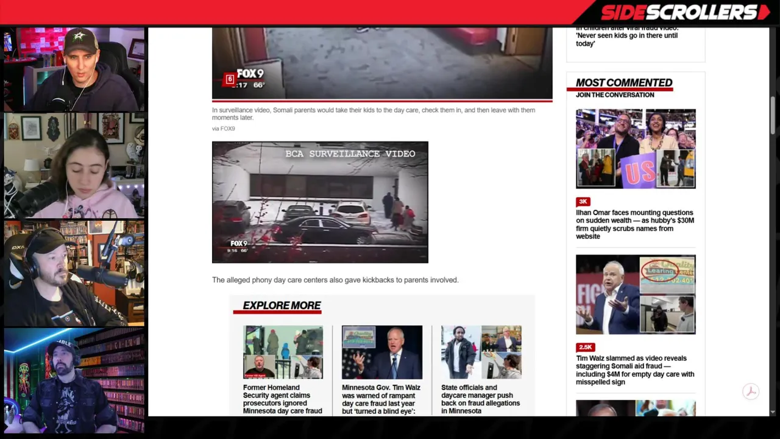Click the 'via FOX9' credit text

tap(223, 129)
